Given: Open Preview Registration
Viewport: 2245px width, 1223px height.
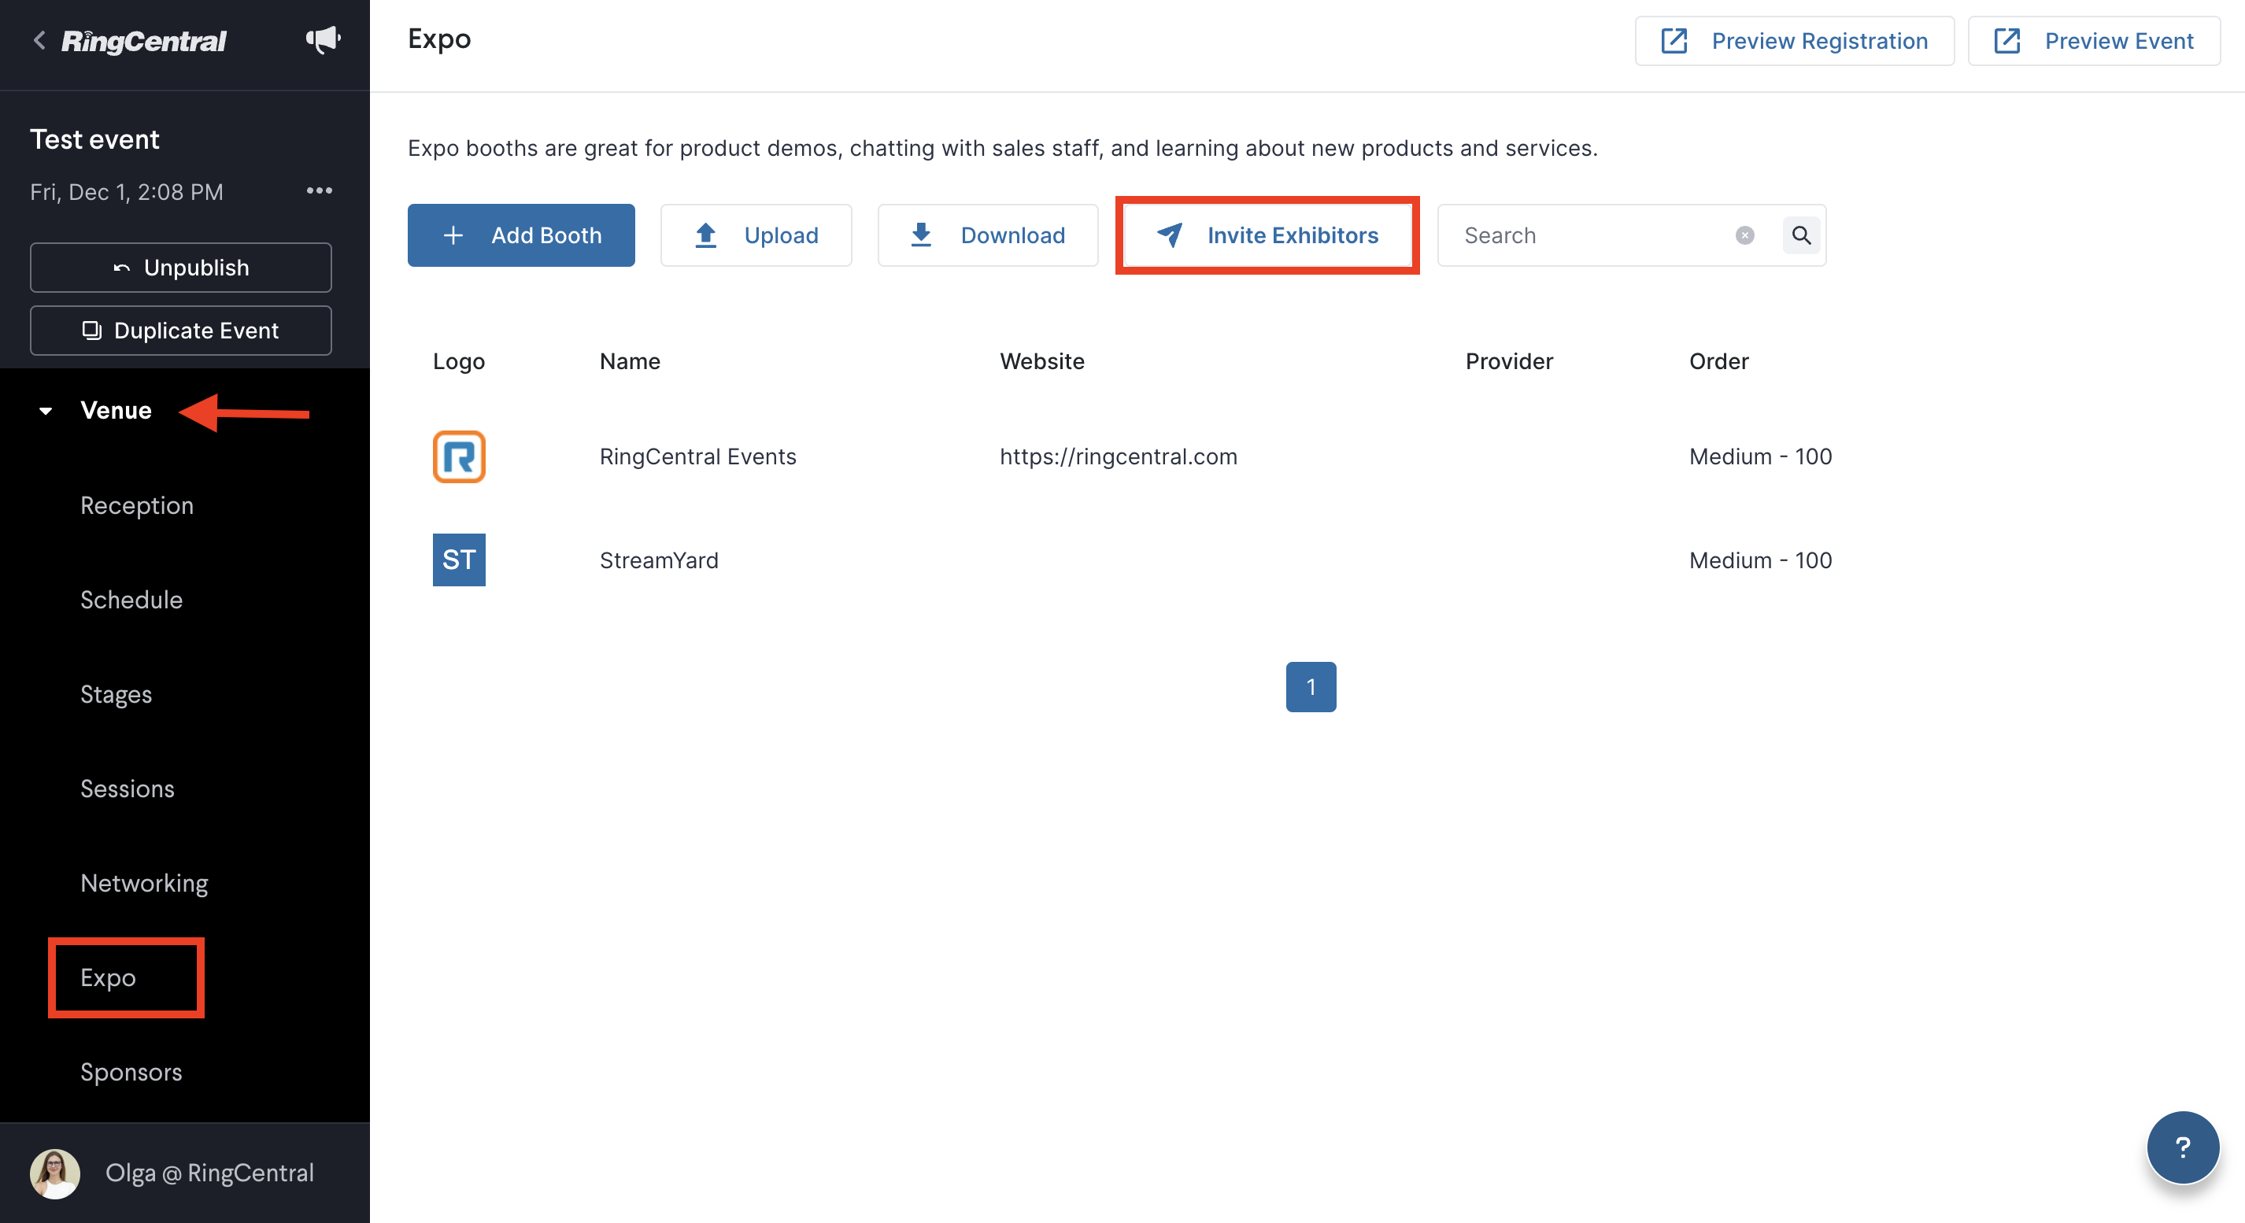Looking at the screenshot, I should [x=1795, y=41].
